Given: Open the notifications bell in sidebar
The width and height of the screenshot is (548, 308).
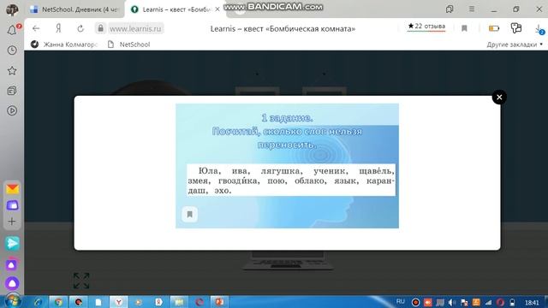Looking at the screenshot, I should click(12, 30).
